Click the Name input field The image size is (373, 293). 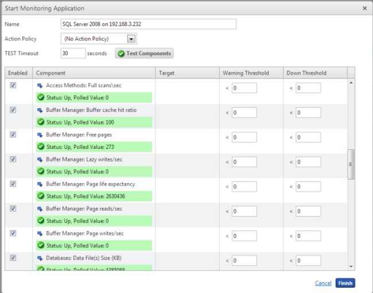(149, 24)
